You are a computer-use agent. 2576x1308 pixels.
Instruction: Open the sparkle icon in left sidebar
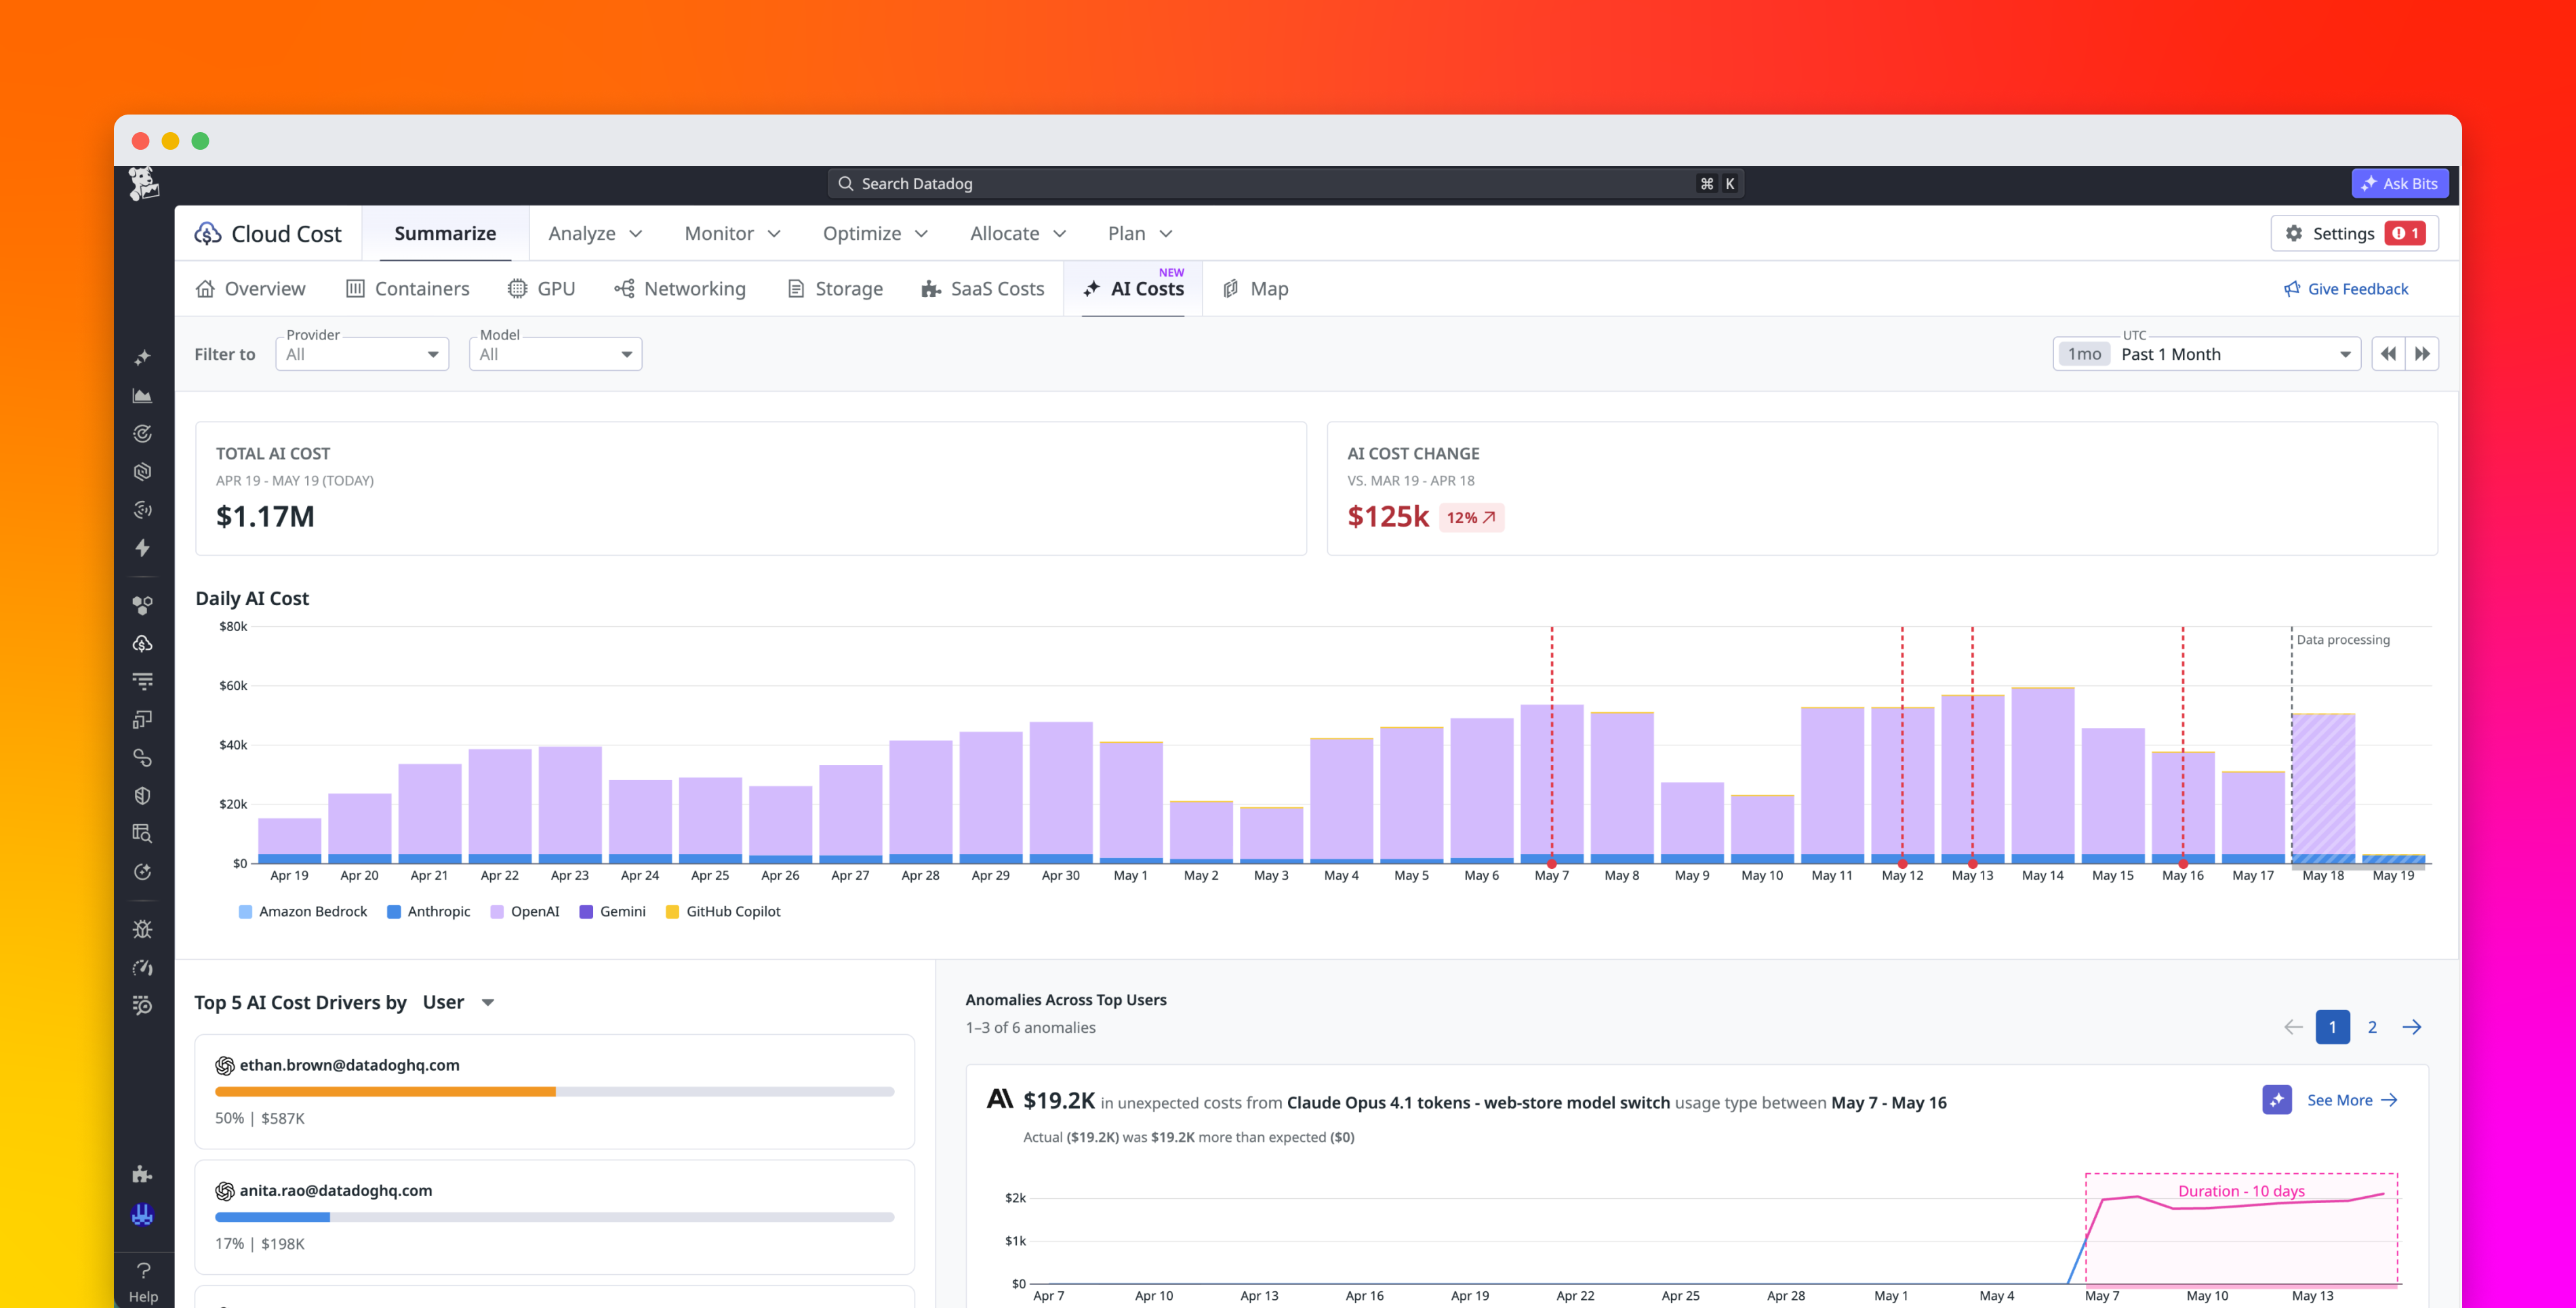(x=143, y=357)
